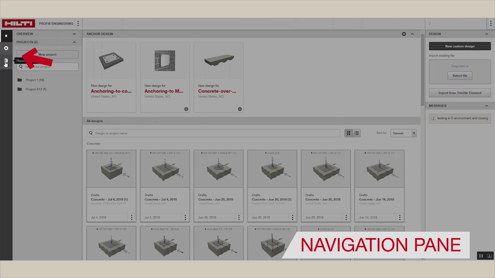Open options menu for Jun 29, 2018 design
Screen dimensions: 495x278
click(x=239, y=217)
